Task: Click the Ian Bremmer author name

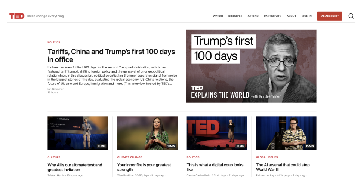Action: tap(55, 89)
